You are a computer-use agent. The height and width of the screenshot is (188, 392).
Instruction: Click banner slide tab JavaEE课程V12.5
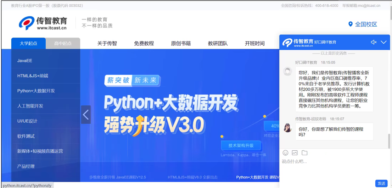click(x=118, y=177)
